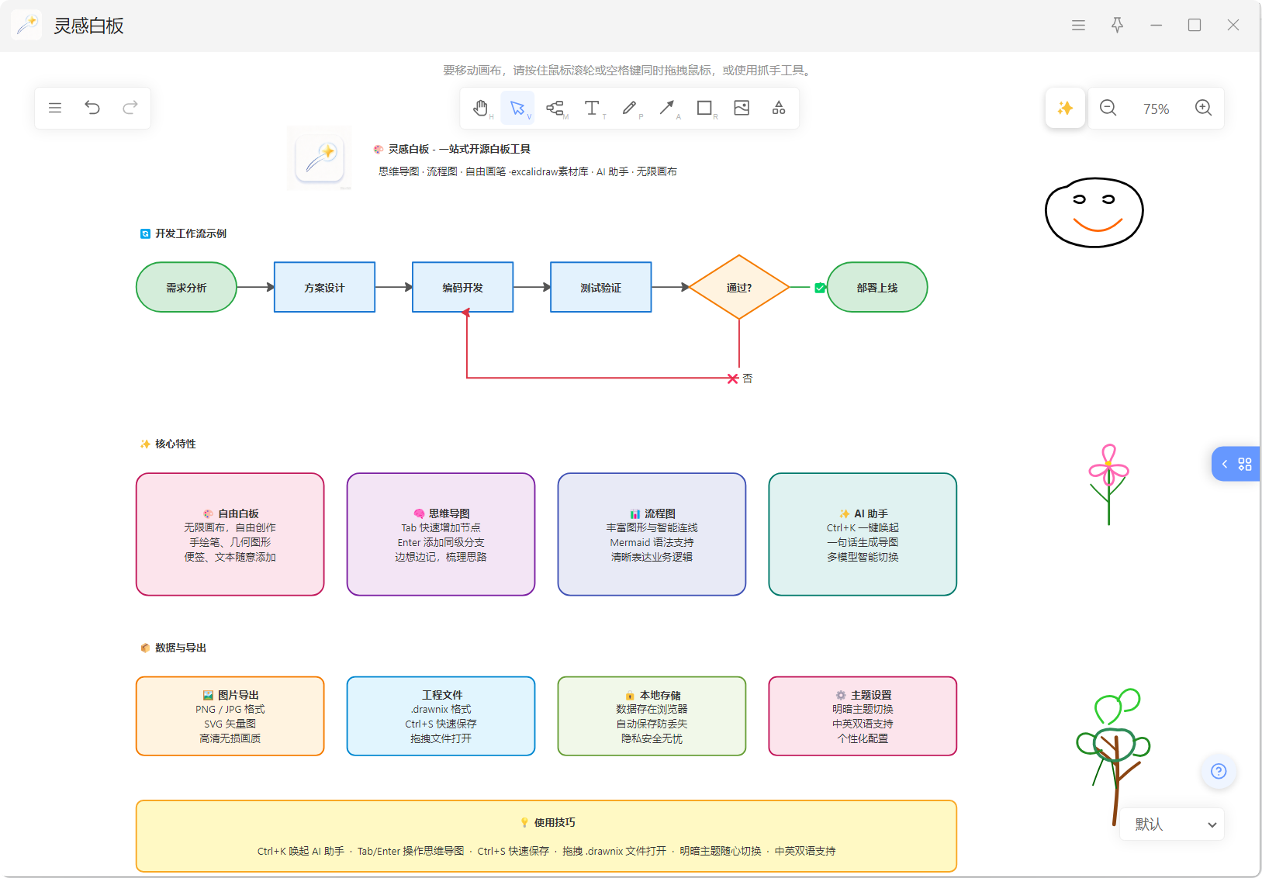This screenshot has width=1262, height=878.
Task: Select the 本地存储 card
Action: [x=652, y=716]
